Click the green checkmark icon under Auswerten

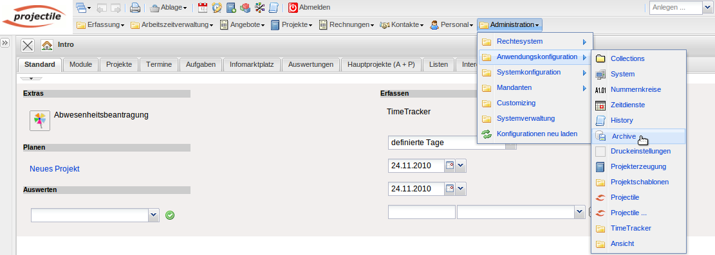pos(170,215)
